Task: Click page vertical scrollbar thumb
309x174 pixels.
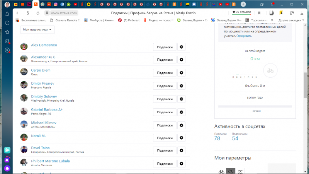Action: pyautogui.click(x=305, y=85)
